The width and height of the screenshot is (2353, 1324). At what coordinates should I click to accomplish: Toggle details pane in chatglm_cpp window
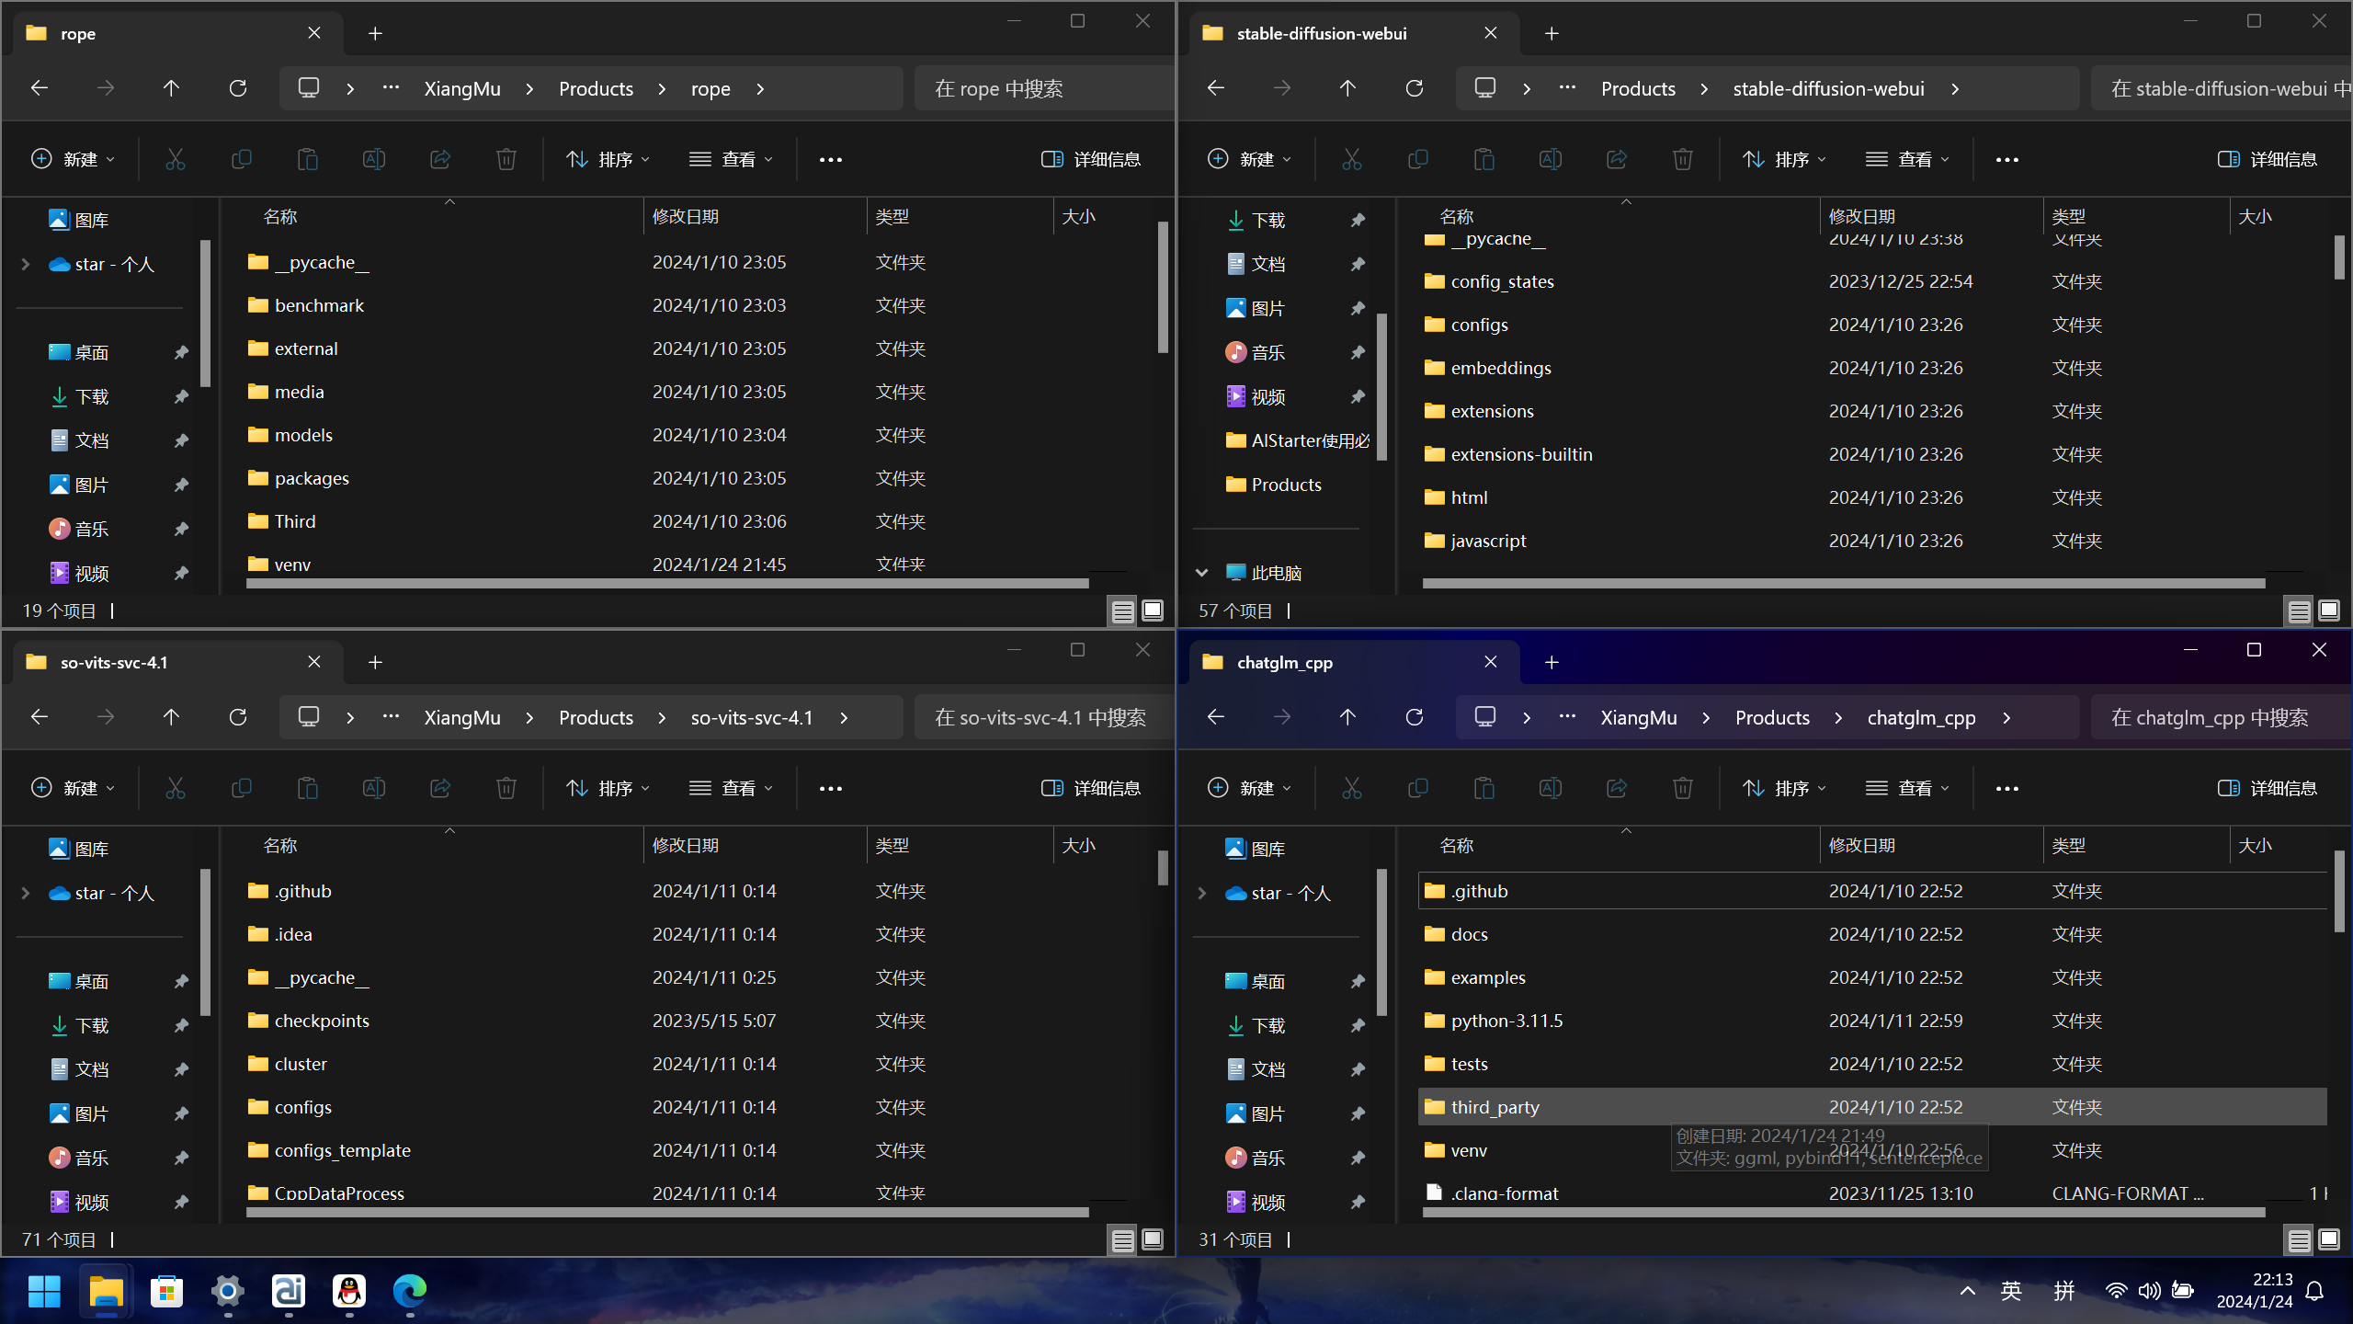(2268, 788)
